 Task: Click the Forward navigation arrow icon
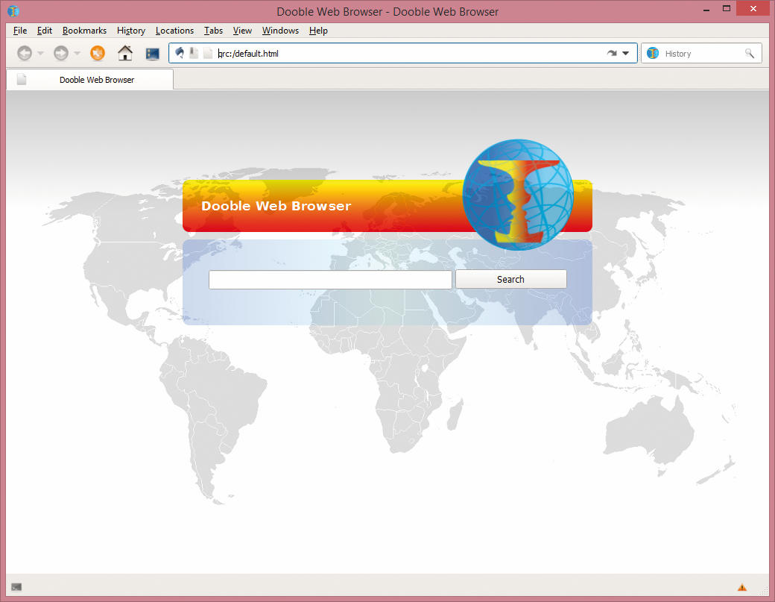point(61,53)
